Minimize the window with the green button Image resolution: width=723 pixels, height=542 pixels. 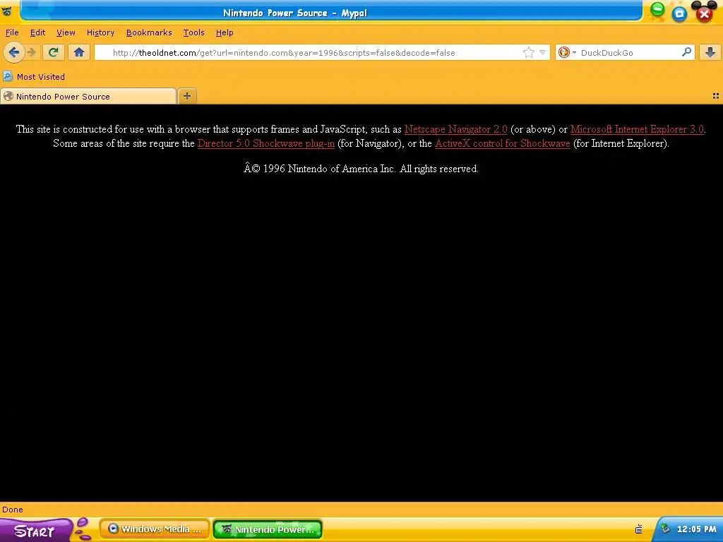[x=657, y=8]
